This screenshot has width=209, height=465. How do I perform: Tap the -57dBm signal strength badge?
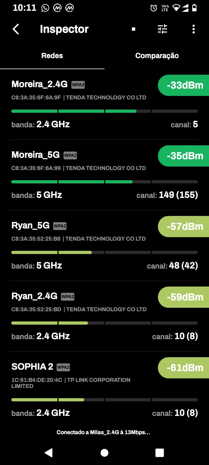[185, 227]
